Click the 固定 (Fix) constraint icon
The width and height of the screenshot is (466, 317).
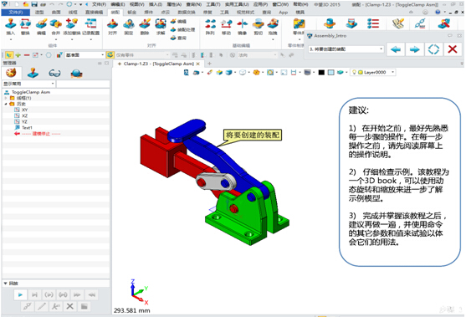tap(128, 23)
